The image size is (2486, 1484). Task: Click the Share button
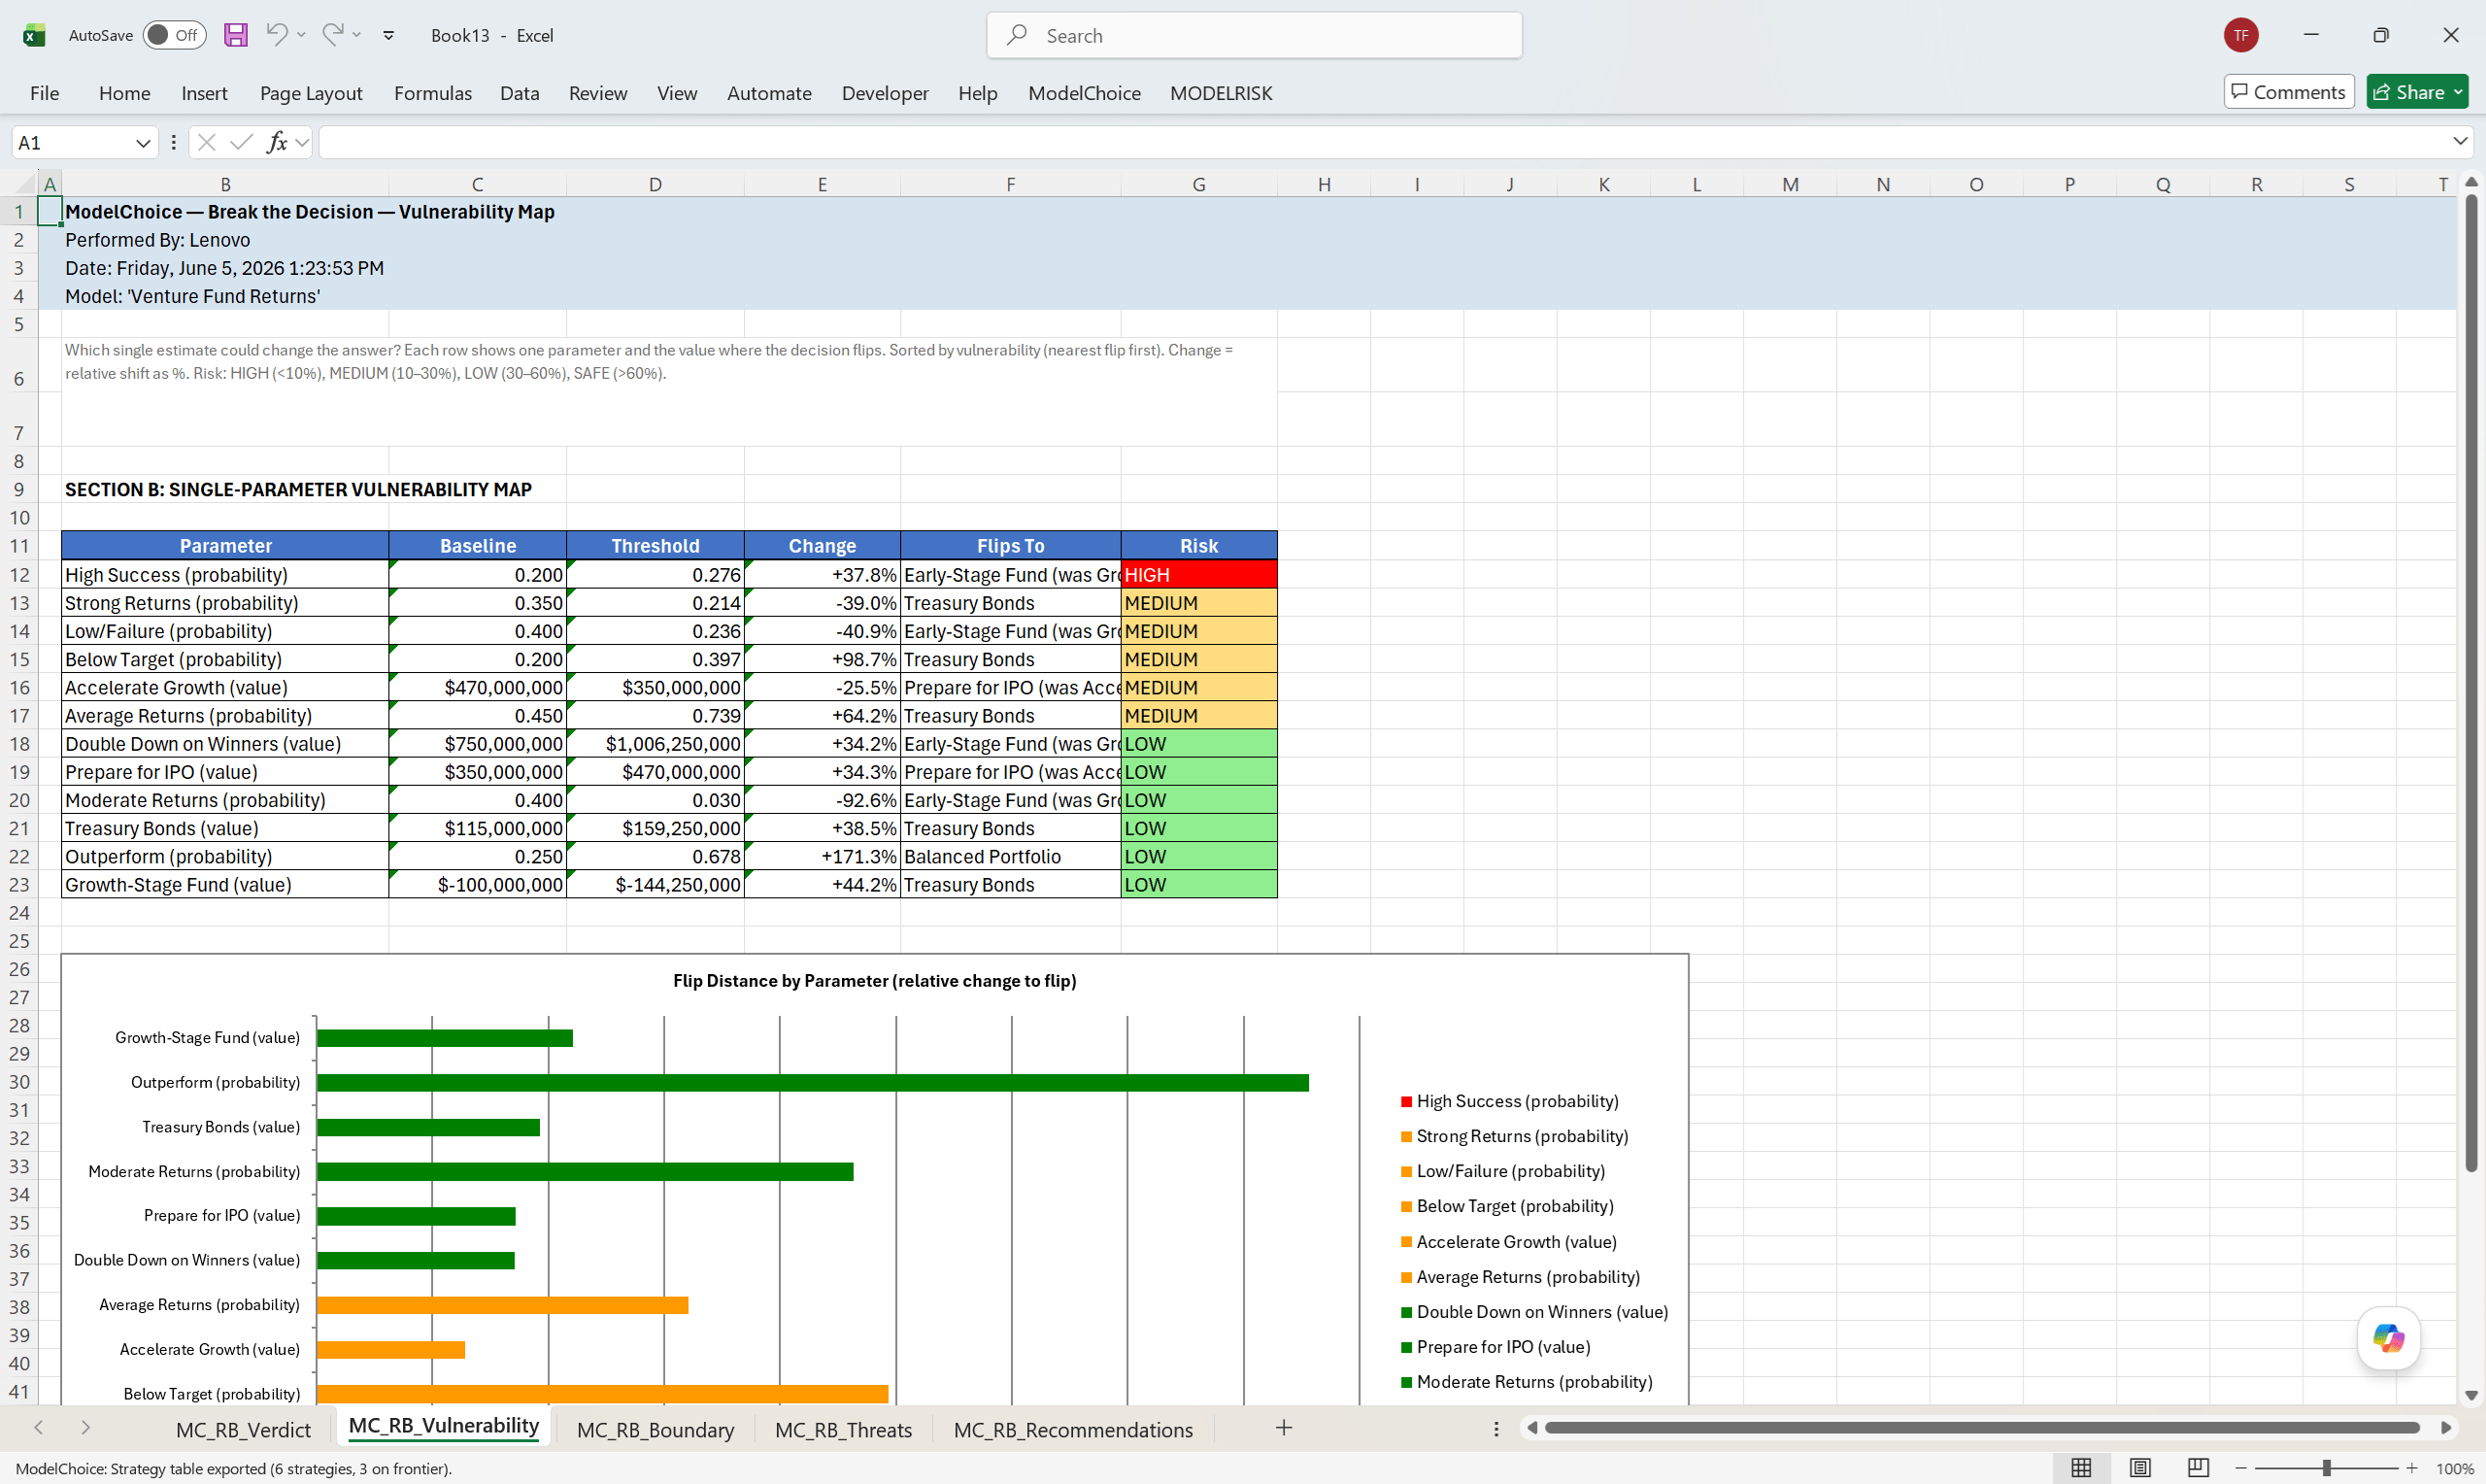pyautogui.click(x=2416, y=92)
